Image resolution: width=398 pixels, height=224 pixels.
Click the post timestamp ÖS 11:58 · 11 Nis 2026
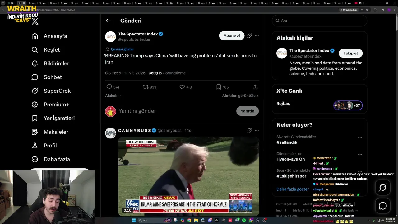click(125, 73)
